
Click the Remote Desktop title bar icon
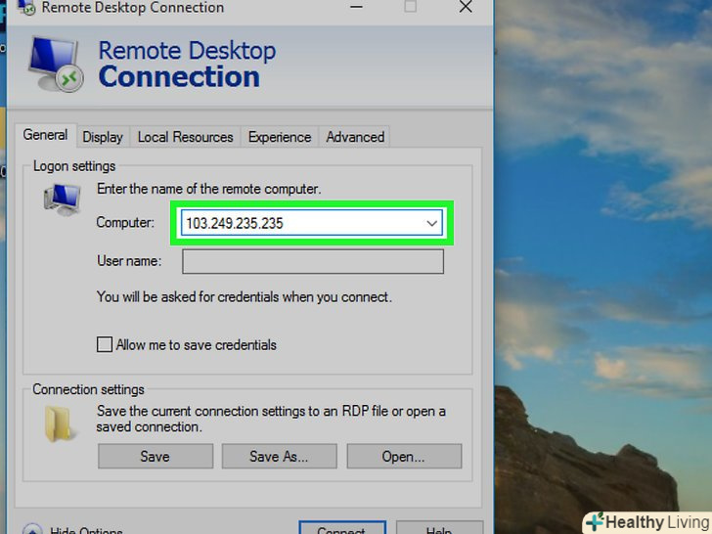(26, 7)
